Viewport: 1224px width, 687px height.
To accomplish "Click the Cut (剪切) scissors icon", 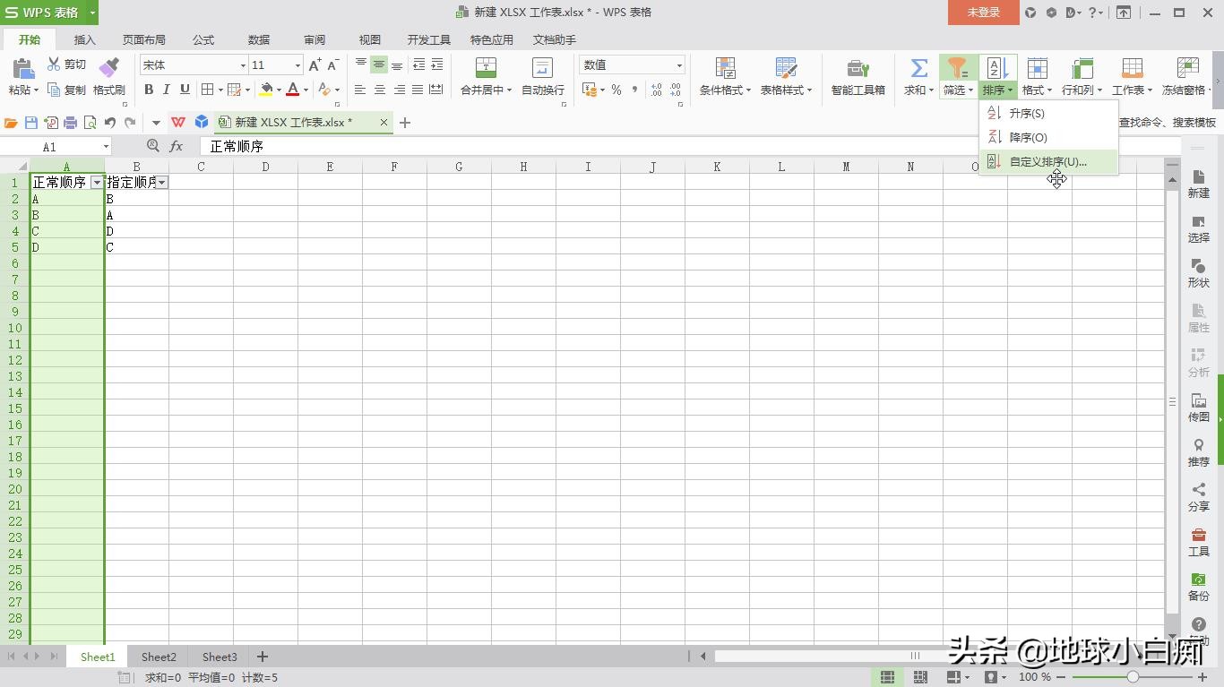I will 54,64.
